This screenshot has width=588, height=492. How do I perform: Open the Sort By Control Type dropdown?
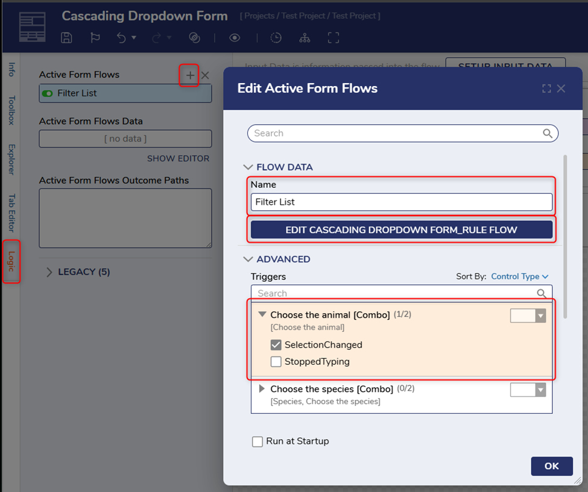pyautogui.click(x=519, y=276)
